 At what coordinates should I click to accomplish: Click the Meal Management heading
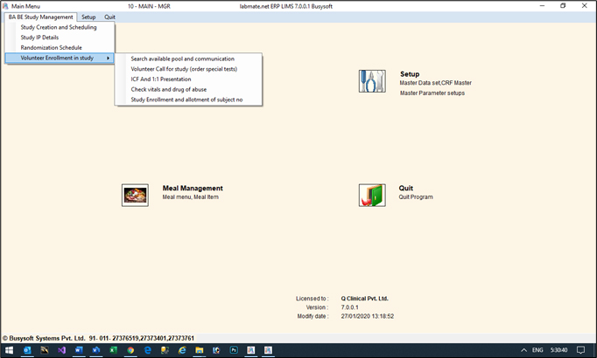(x=193, y=189)
